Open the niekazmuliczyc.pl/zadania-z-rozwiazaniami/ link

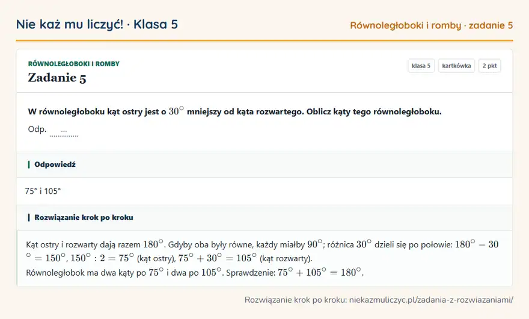pos(431,300)
